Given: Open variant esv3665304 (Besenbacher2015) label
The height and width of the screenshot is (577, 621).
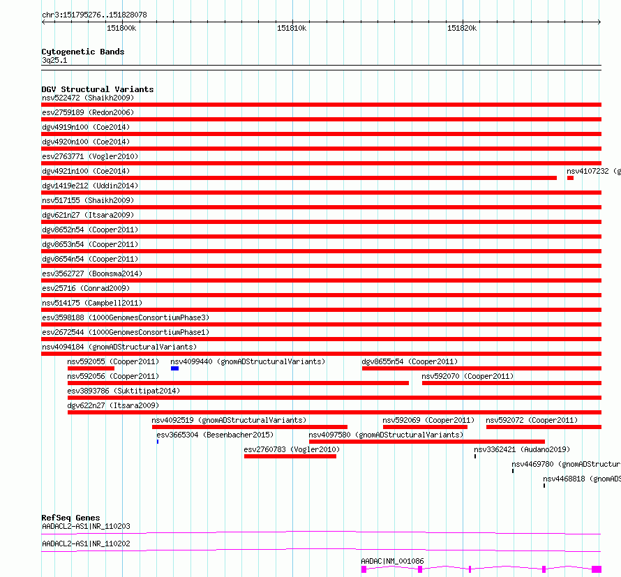Looking at the screenshot, I should click(215, 435).
